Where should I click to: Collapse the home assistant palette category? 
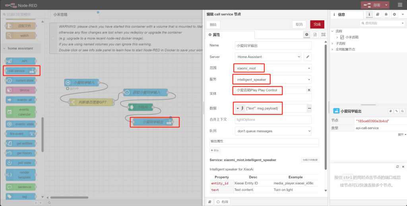pos(20,48)
